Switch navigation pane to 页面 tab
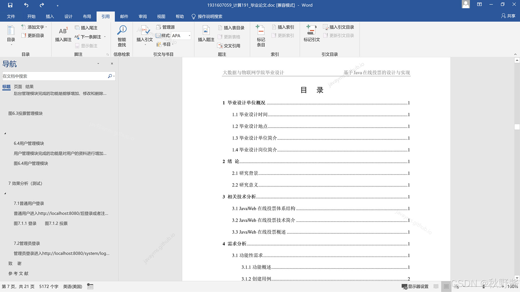520x292 pixels. [x=18, y=87]
